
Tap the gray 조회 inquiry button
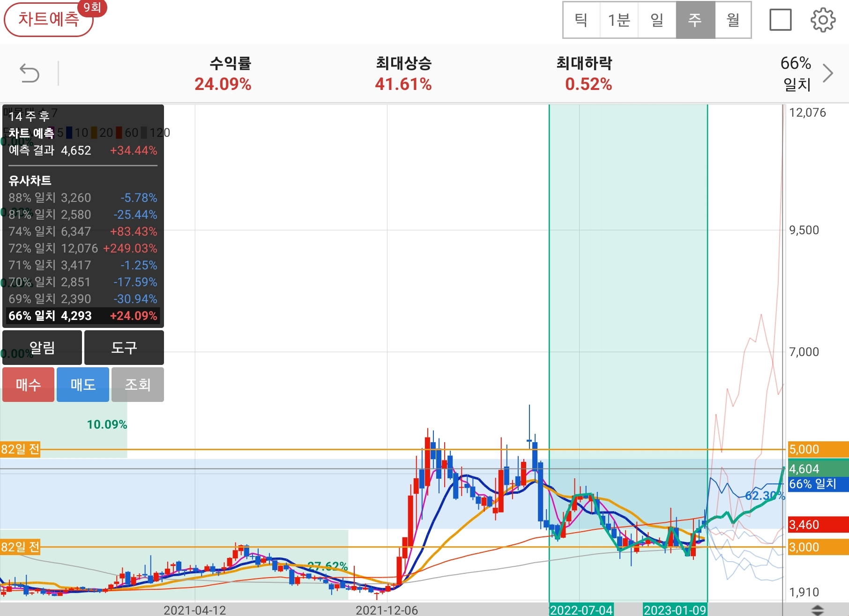coord(138,385)
